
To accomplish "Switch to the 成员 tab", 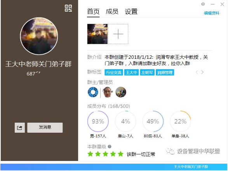I will click(x=112, y=12).
